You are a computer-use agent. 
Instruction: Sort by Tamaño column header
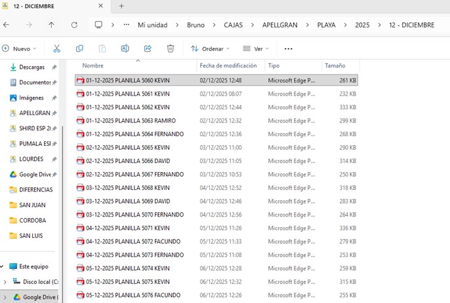335,65
